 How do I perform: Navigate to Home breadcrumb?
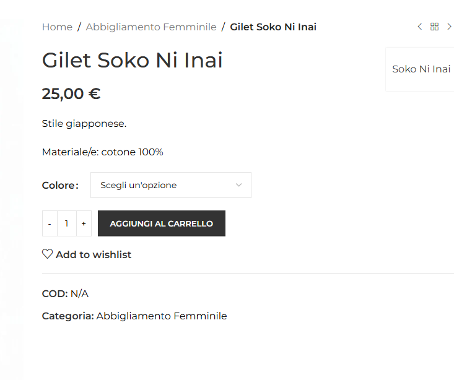coord(57,27)
